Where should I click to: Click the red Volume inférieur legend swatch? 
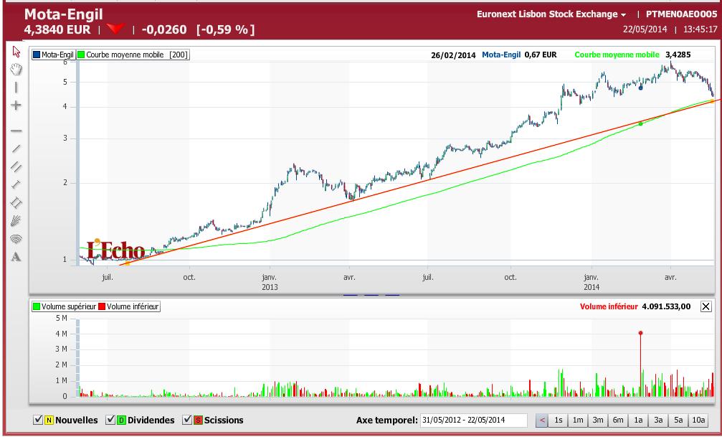pyautogui.click(x=103, y=306)
